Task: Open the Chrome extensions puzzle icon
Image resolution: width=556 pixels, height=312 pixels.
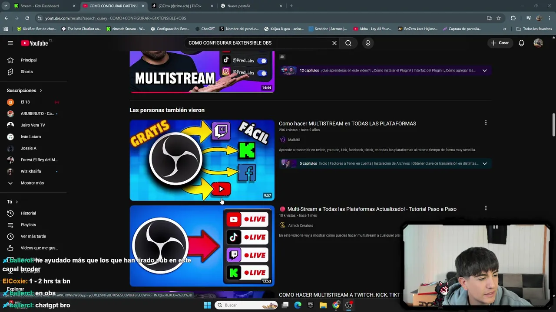Action: tap(513, 18)
